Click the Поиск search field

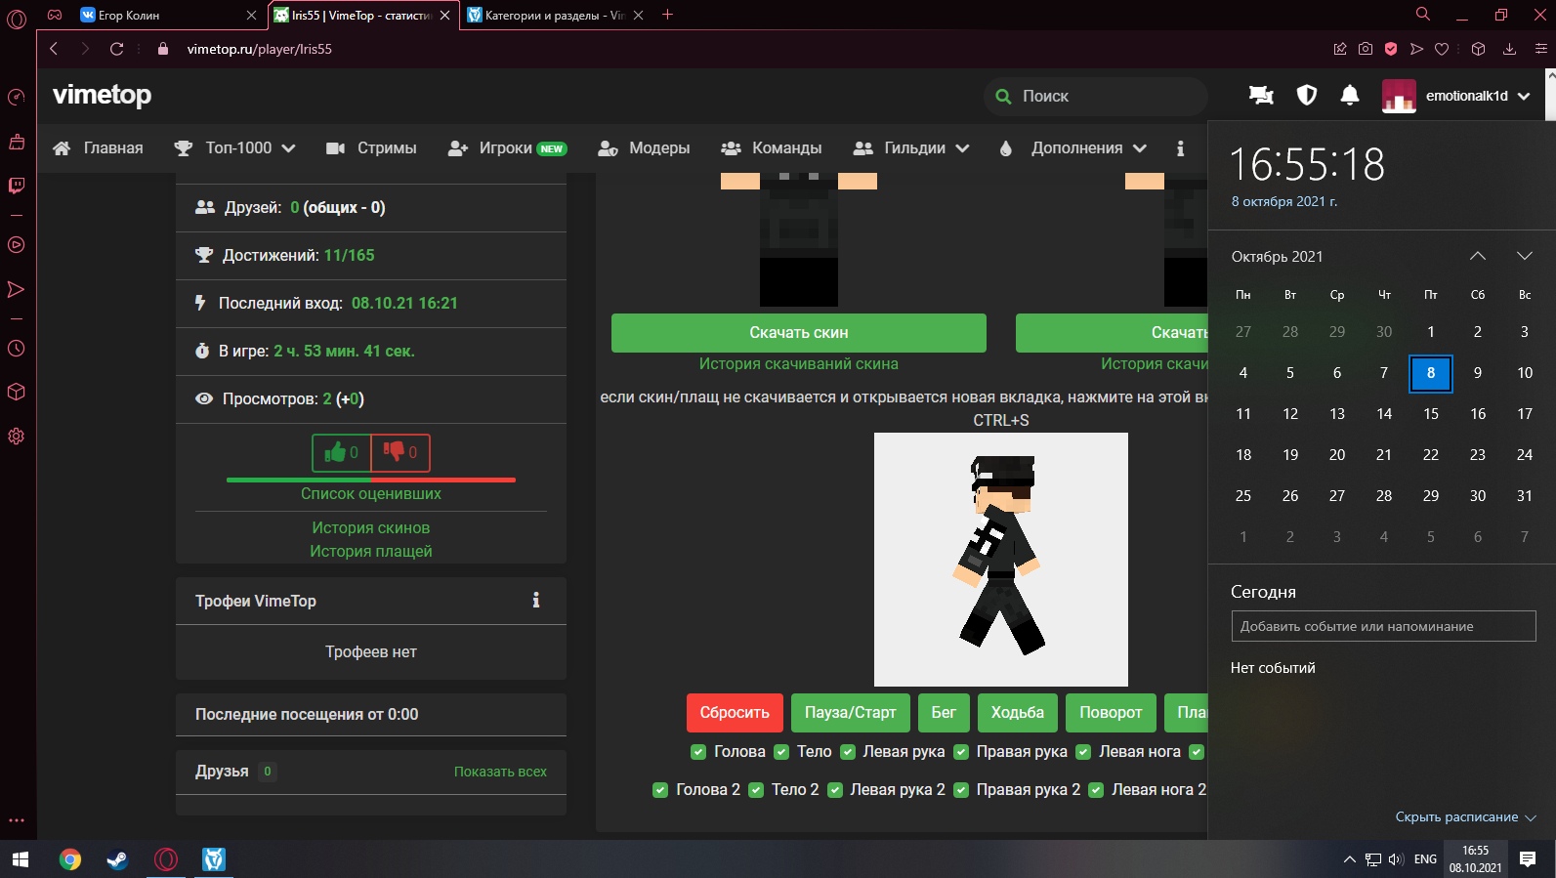pyautogui.click(x=1104, y=96)
